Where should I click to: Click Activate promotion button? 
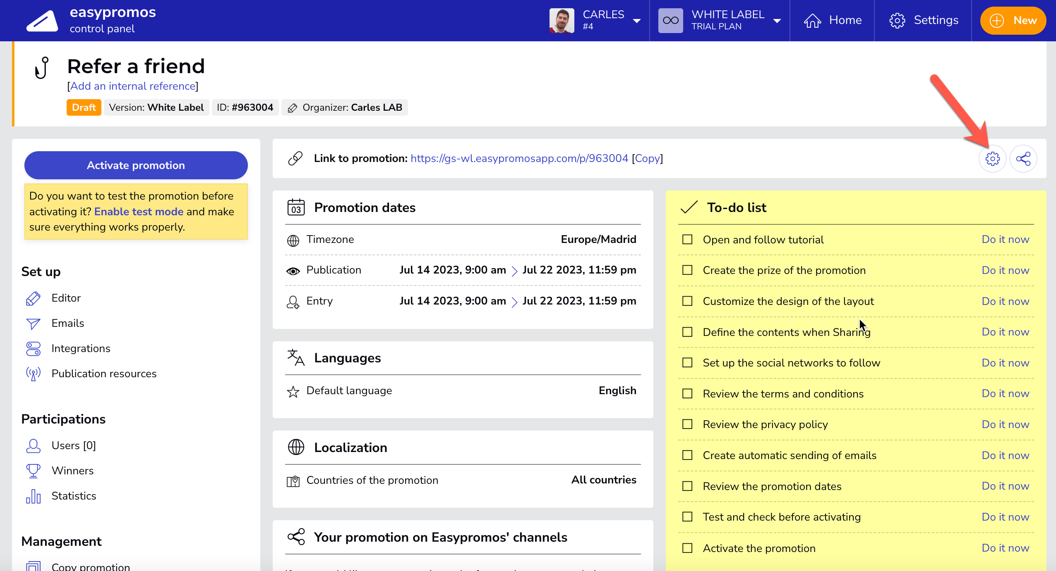[x=136, y=165]
